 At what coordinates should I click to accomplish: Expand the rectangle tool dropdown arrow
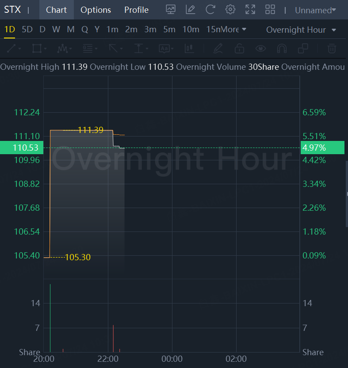(x=46, y=49)
